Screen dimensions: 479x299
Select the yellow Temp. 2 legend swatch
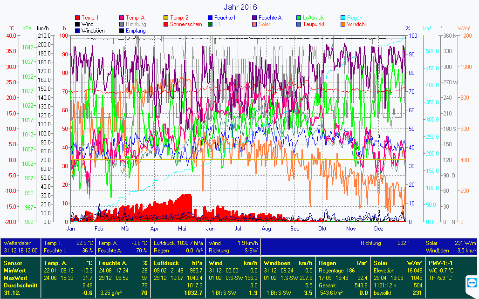coord(166,18)
